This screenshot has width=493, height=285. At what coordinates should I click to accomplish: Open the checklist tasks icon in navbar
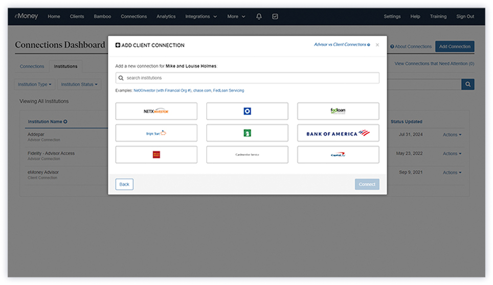(275, 16)
